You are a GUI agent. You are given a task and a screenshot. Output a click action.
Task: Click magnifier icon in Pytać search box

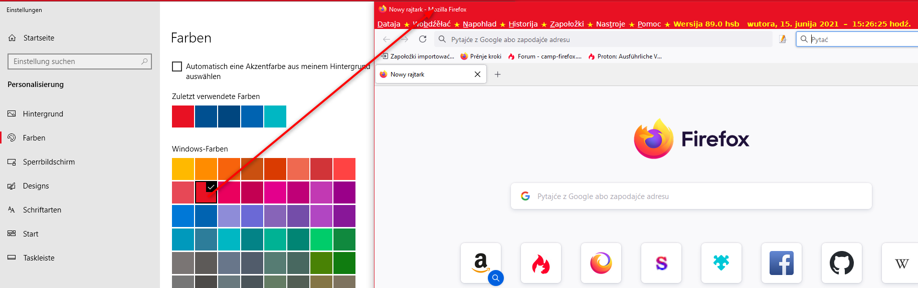pyautogui.click(x=804, y=39)
